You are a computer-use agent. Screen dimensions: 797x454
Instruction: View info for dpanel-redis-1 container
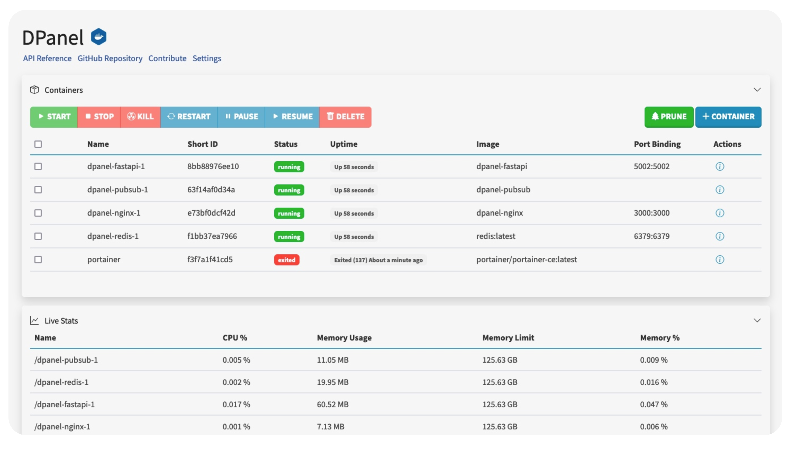tap(719, 236)
